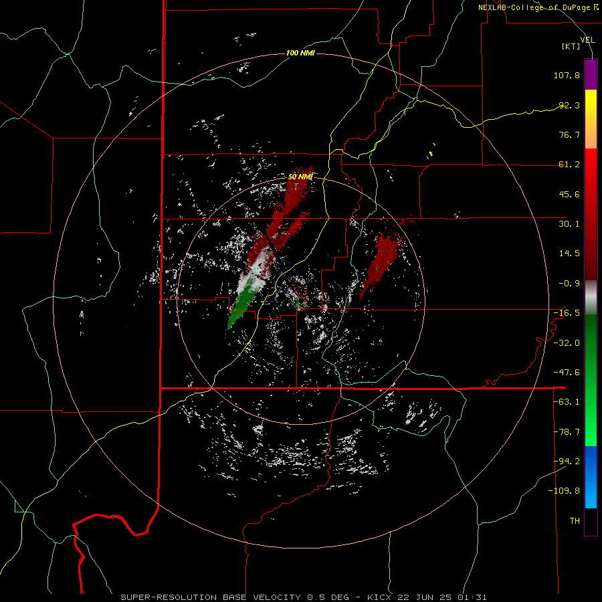
Task: Click the -94.2 velocity scale value
Action: pos(567,462)
